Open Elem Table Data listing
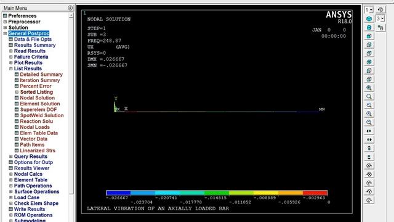 click(39, 133)
